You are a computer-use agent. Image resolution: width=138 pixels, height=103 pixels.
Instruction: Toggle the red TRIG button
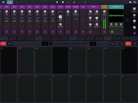(3, 43)
